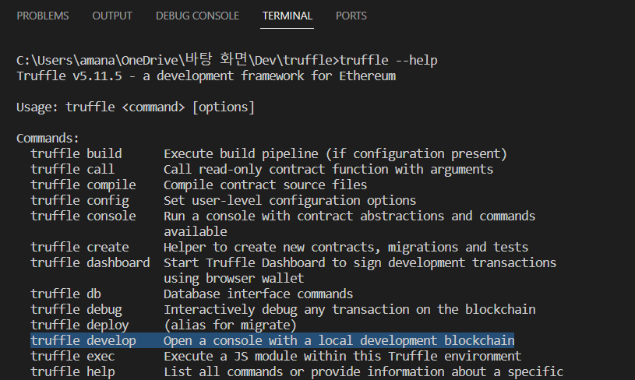Image resolution: width=635 pixels, height=380 pixels.
Task: Click the 'truffle help' command text
Action: tap(72, 372)
